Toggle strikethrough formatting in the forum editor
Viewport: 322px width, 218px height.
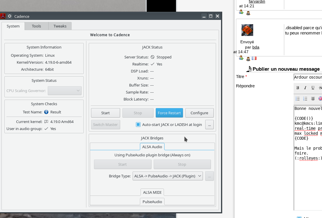(x=320, y=88)
